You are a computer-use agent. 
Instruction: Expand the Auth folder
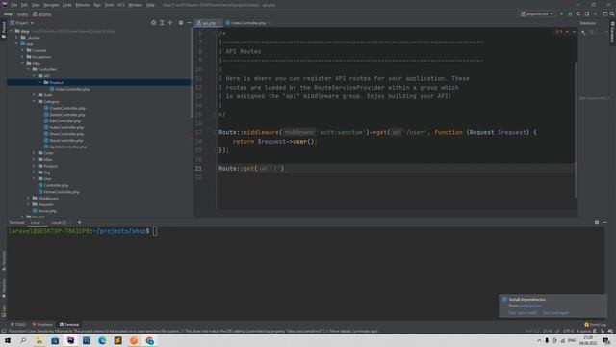35,95
